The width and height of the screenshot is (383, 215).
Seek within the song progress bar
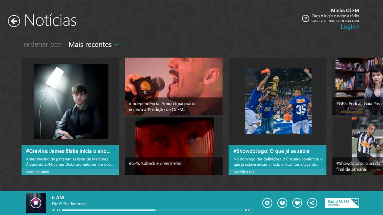(x=152, y=210)
